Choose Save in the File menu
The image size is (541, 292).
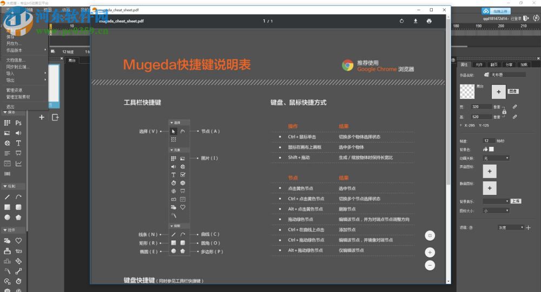[10, 37]
